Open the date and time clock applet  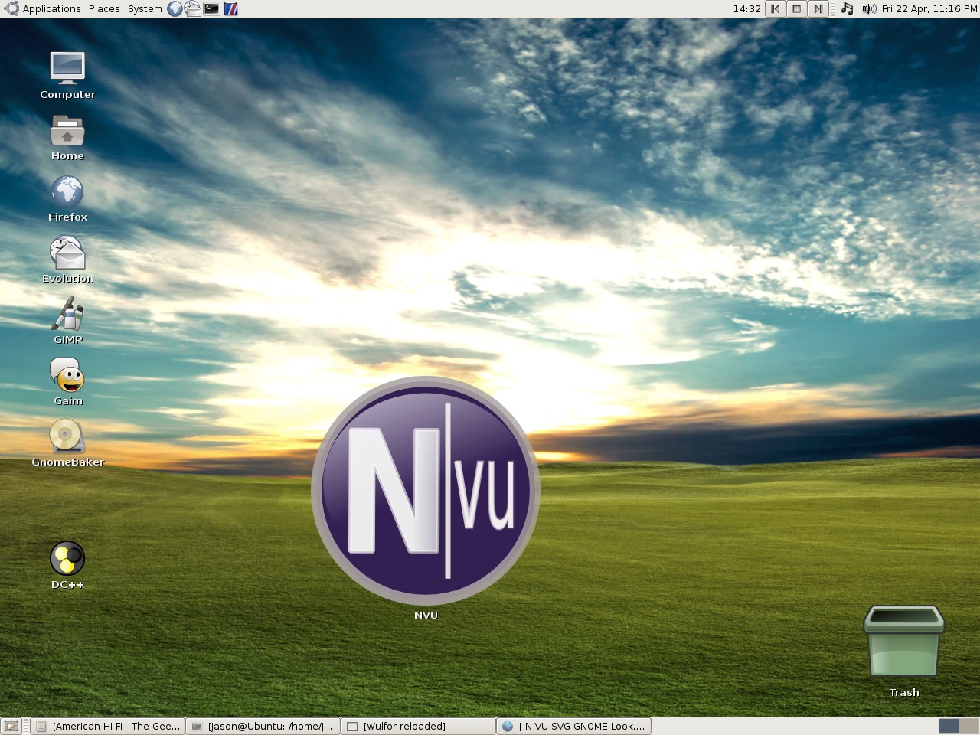pyautogui.click(x=929, y=9)
